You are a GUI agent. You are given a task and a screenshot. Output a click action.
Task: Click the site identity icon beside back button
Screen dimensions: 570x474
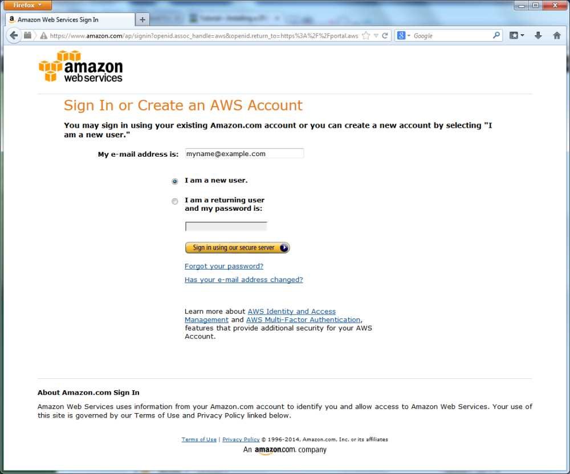pyautogui.click(x=27, y=35)
